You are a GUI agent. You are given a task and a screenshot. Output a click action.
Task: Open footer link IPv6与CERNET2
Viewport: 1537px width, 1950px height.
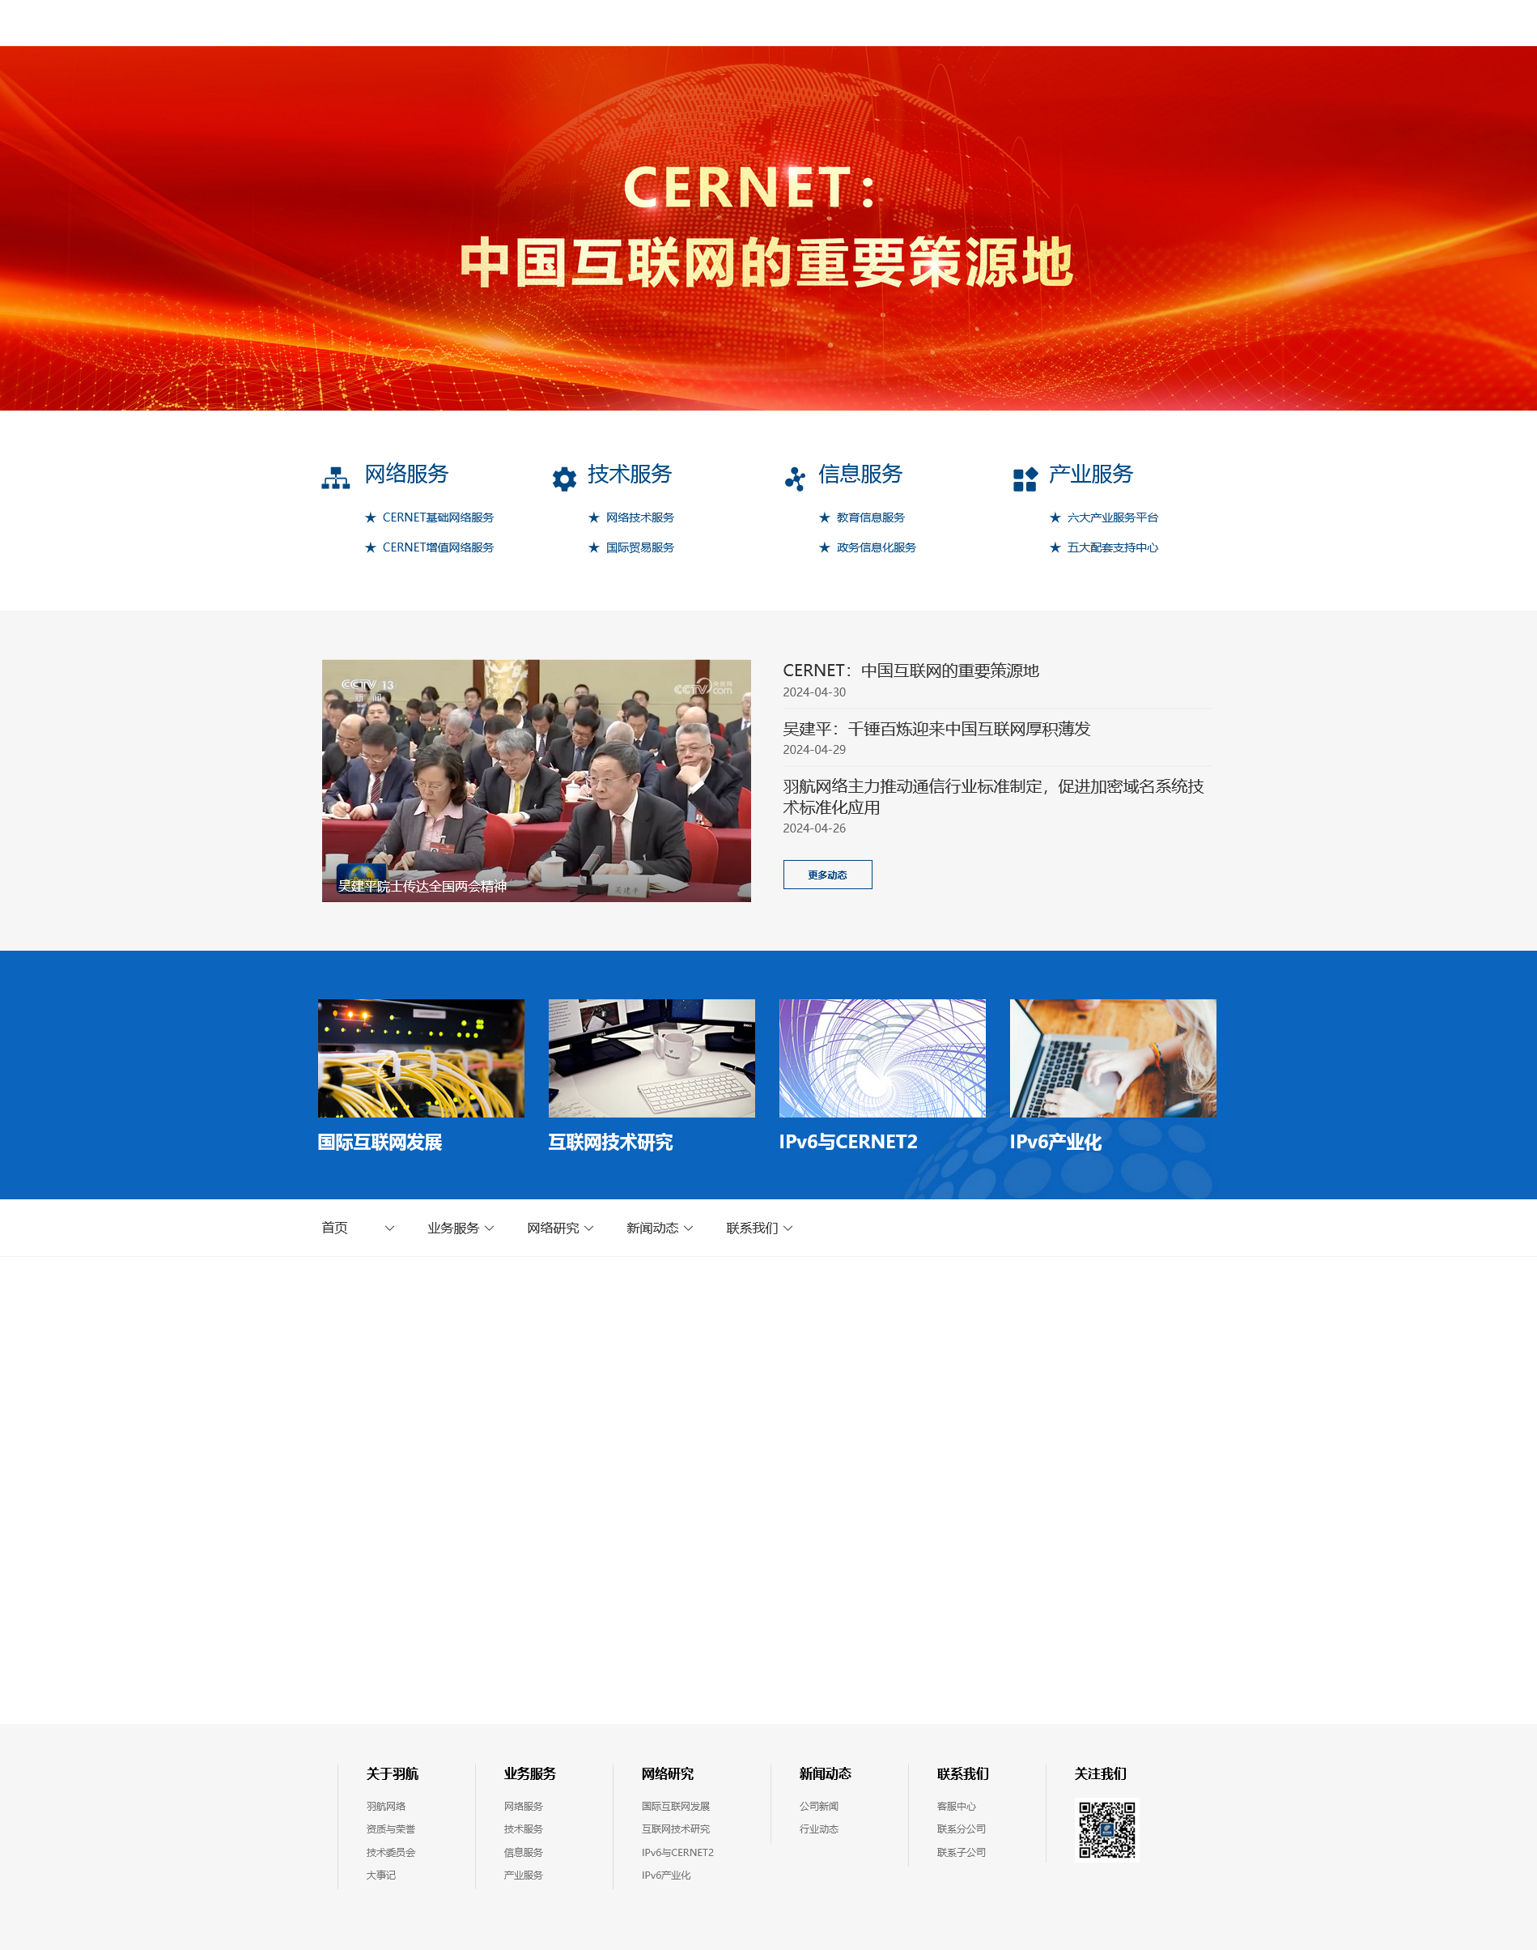677,1852
